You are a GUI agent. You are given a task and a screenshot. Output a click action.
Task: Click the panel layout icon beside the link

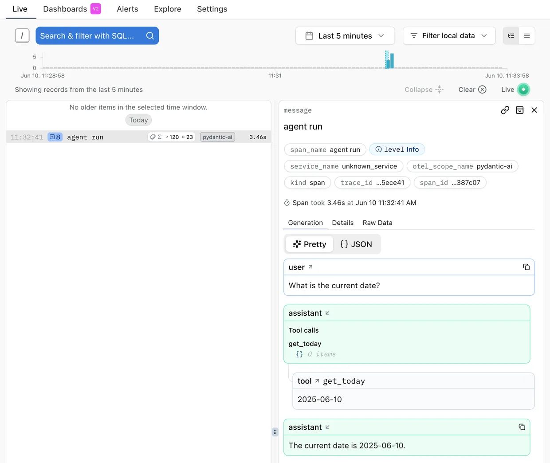tap(519, 110)
